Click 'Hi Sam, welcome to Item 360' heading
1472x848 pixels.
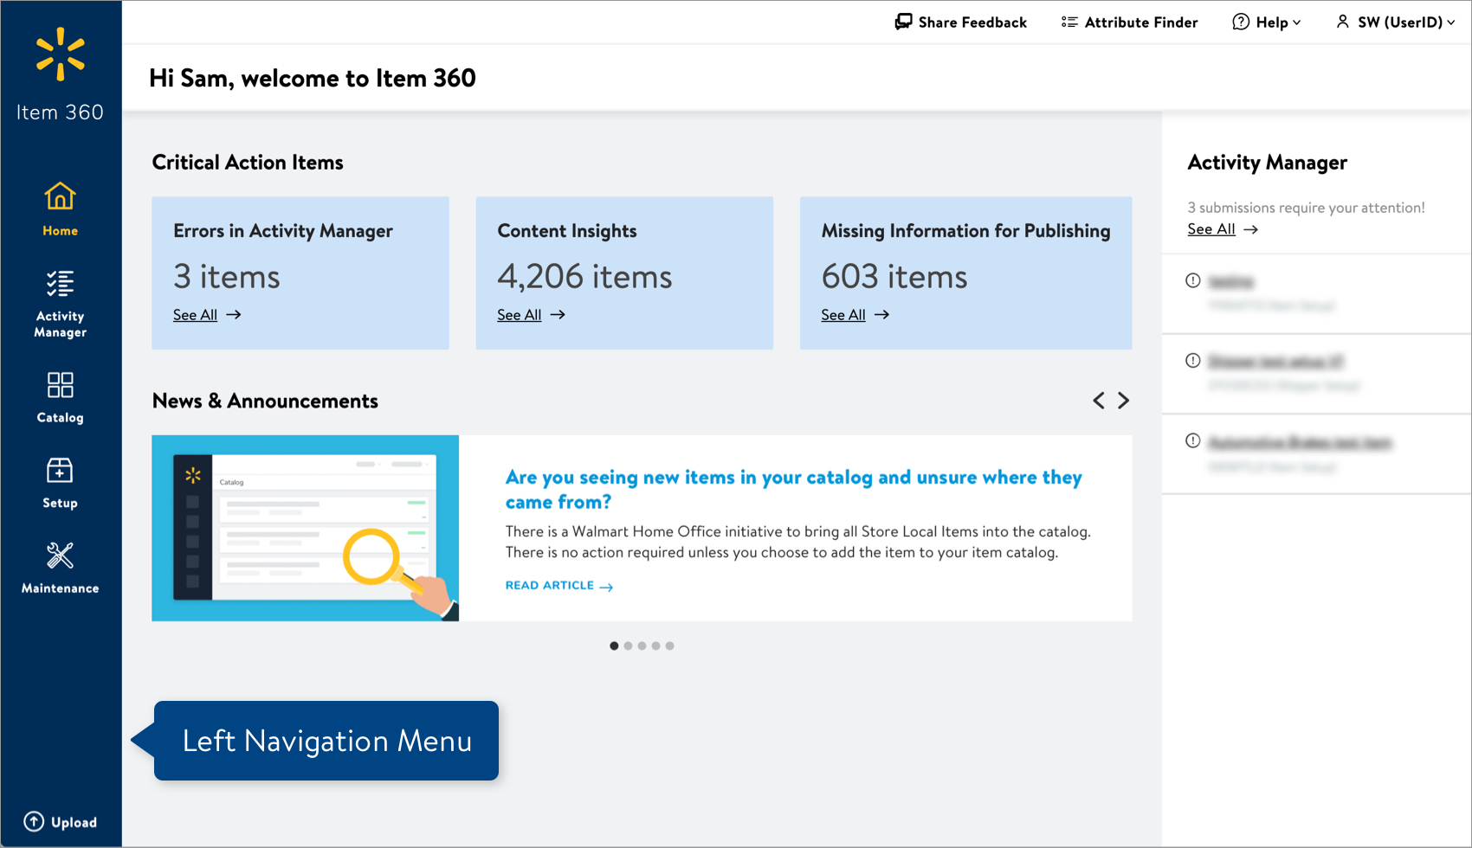313,79
